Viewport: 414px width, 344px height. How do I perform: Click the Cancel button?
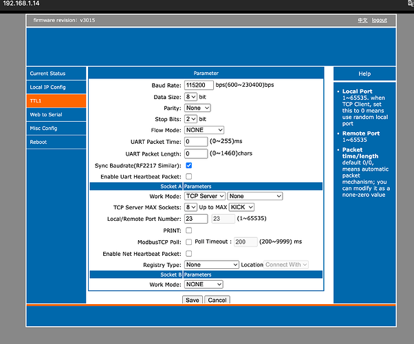pos(217,300)
